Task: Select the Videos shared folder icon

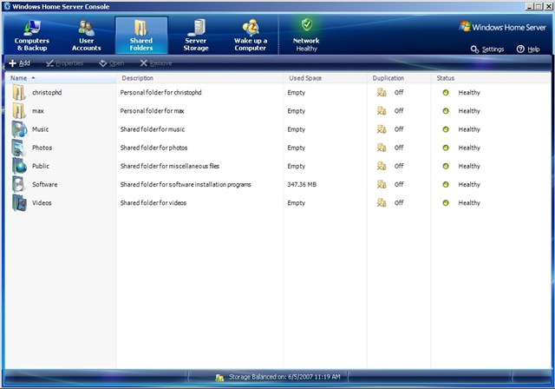Action: (x=19, y=203)
